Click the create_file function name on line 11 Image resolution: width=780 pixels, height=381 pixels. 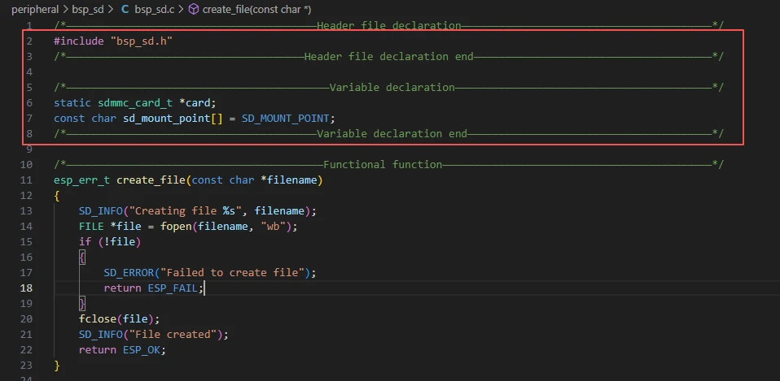pyautogui.click(x=151, y=180)
